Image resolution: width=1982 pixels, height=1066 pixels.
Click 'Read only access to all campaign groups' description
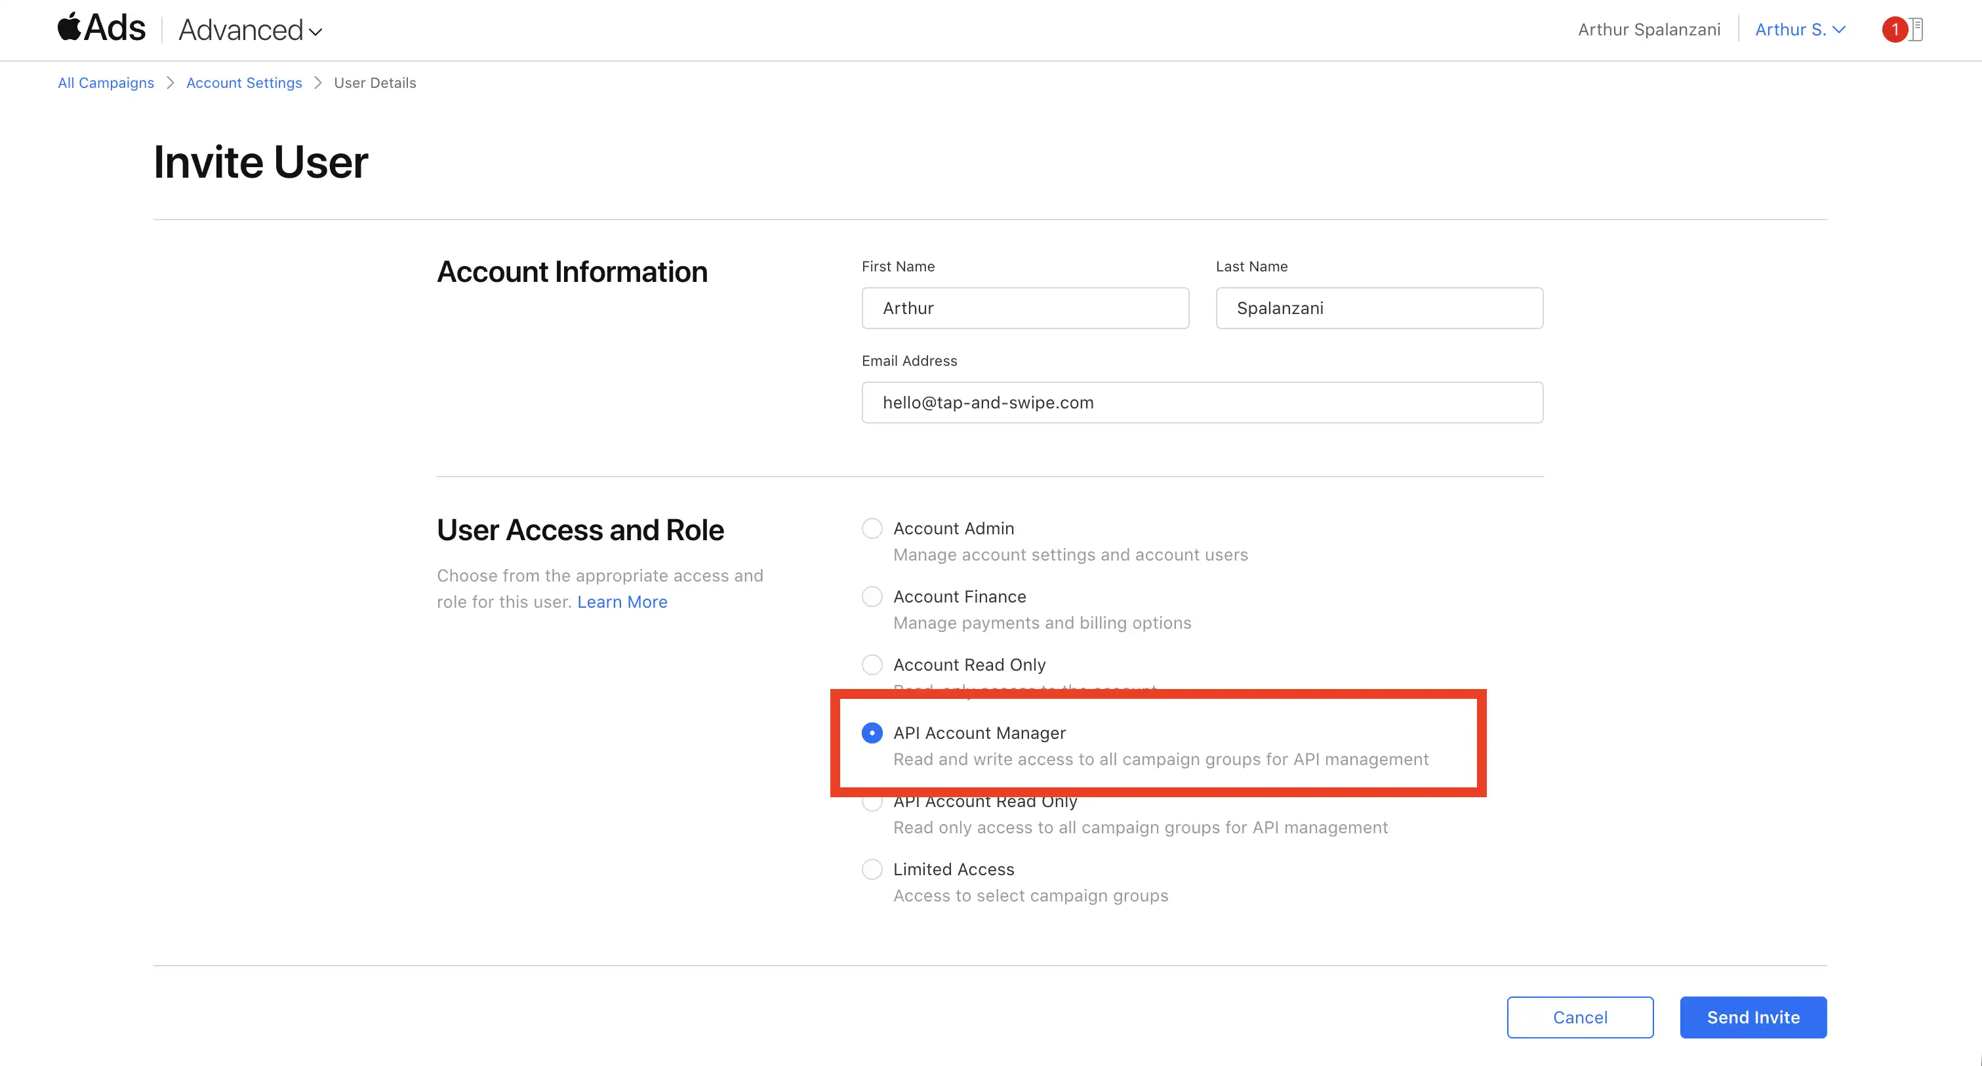tap(1141, 827)
